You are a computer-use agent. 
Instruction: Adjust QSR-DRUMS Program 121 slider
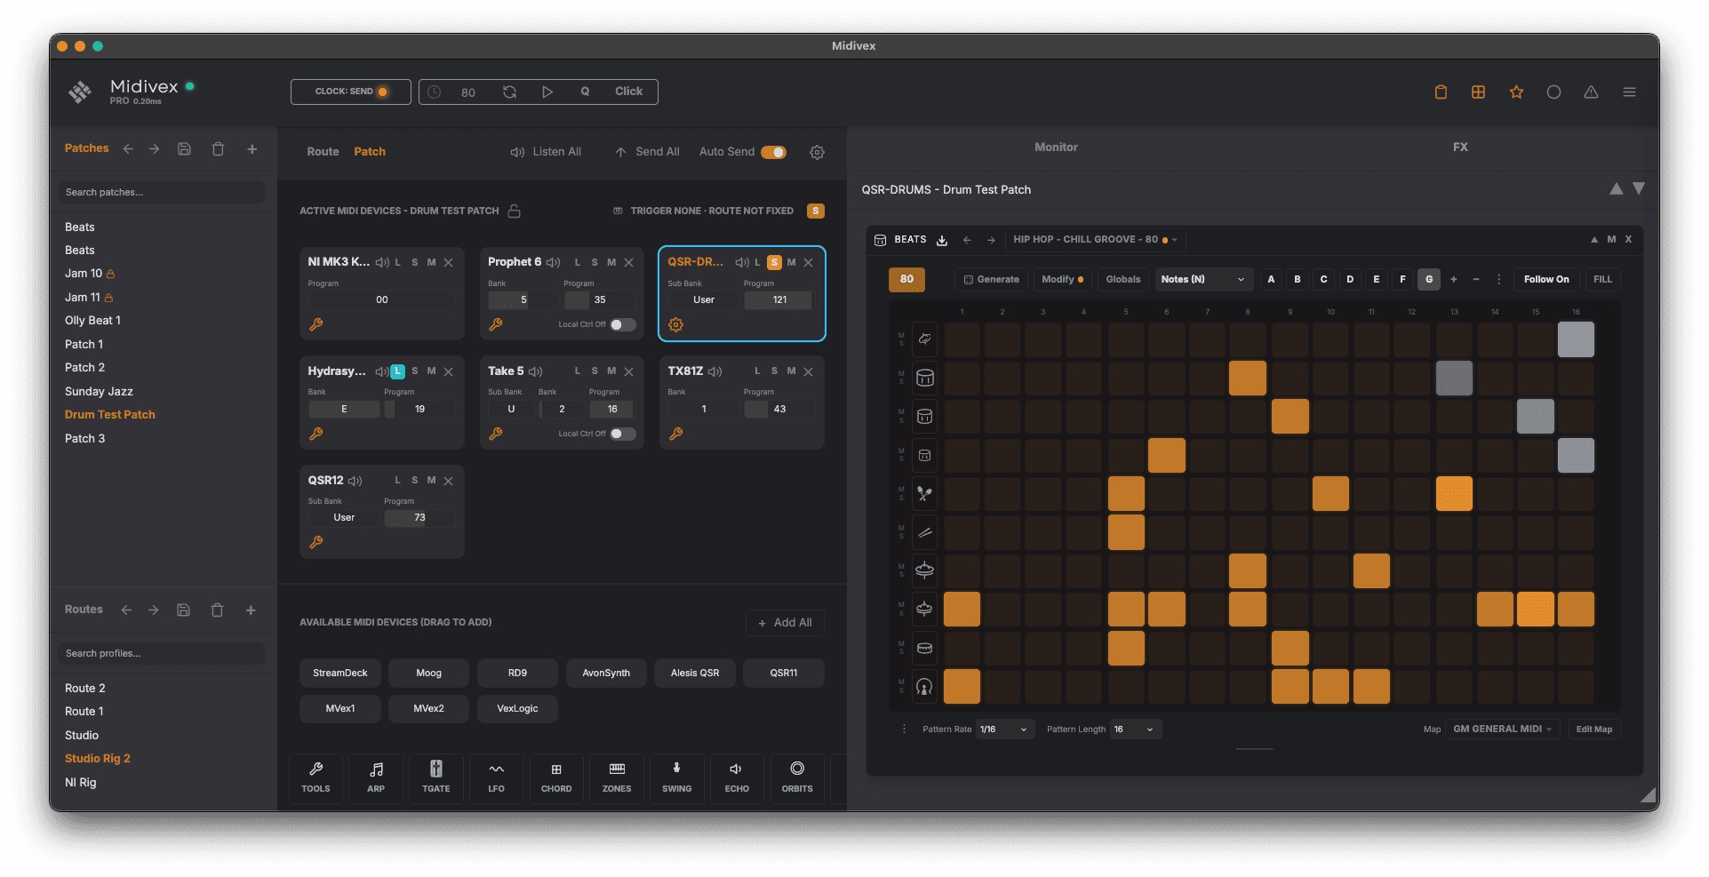click(779, 299)
